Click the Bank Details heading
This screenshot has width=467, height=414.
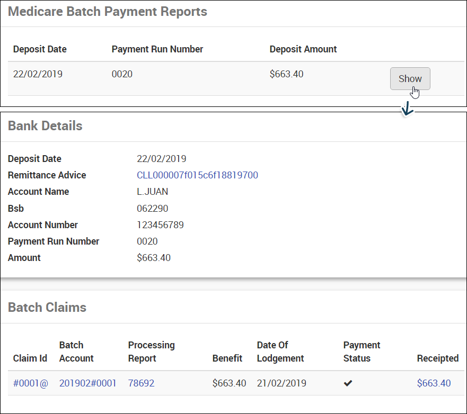tap(45, 126)
